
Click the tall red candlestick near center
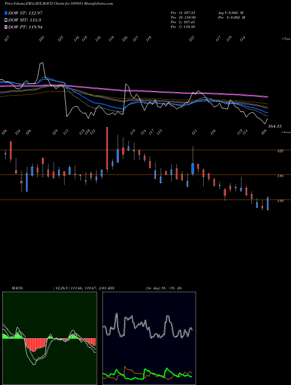pos(107,148)
